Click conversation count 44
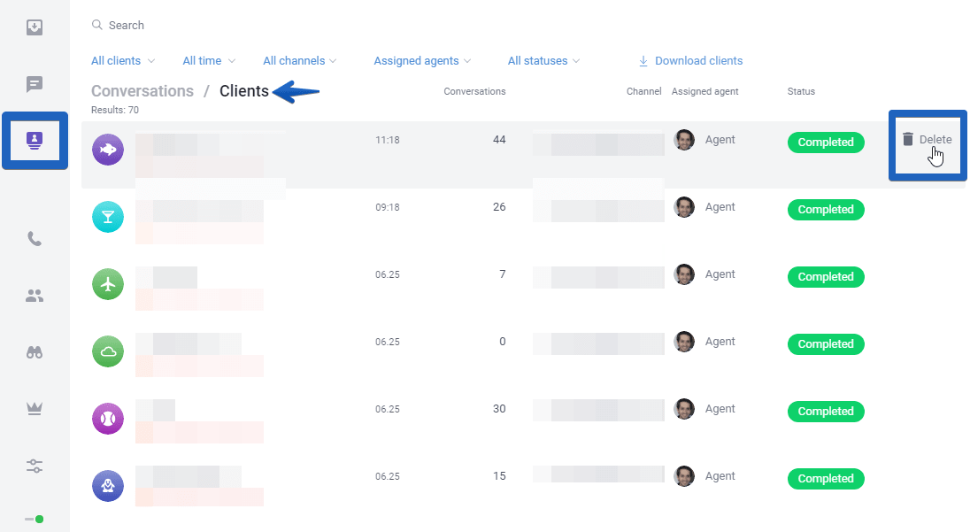970x532 pixels. point(499,140)
